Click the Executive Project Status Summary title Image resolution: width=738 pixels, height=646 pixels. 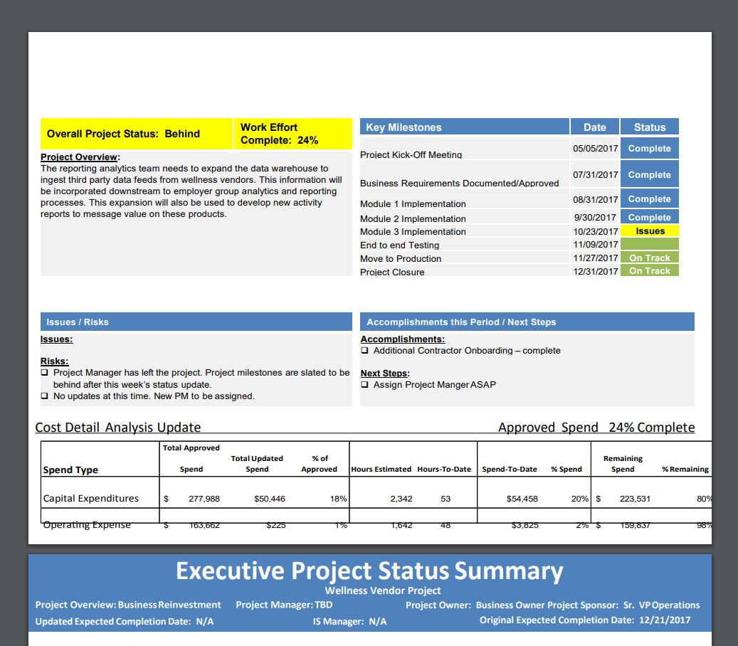pos(369,571)
